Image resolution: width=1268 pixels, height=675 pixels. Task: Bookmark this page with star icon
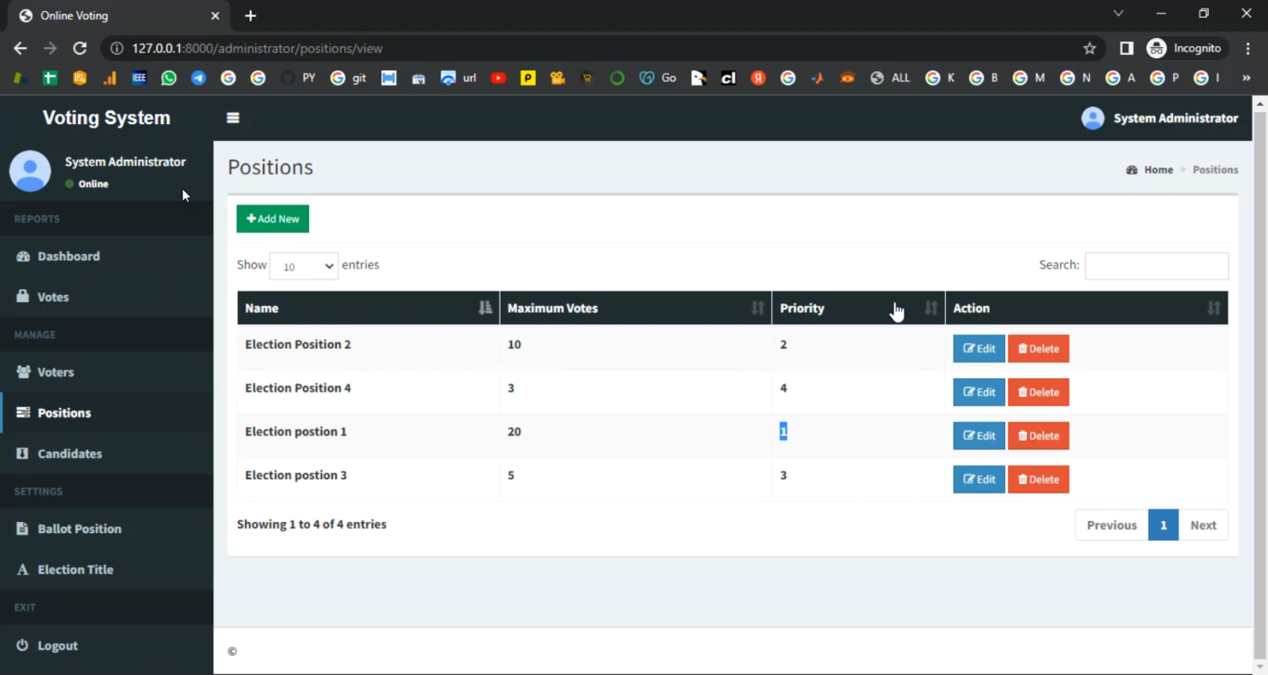point(1090,49)
